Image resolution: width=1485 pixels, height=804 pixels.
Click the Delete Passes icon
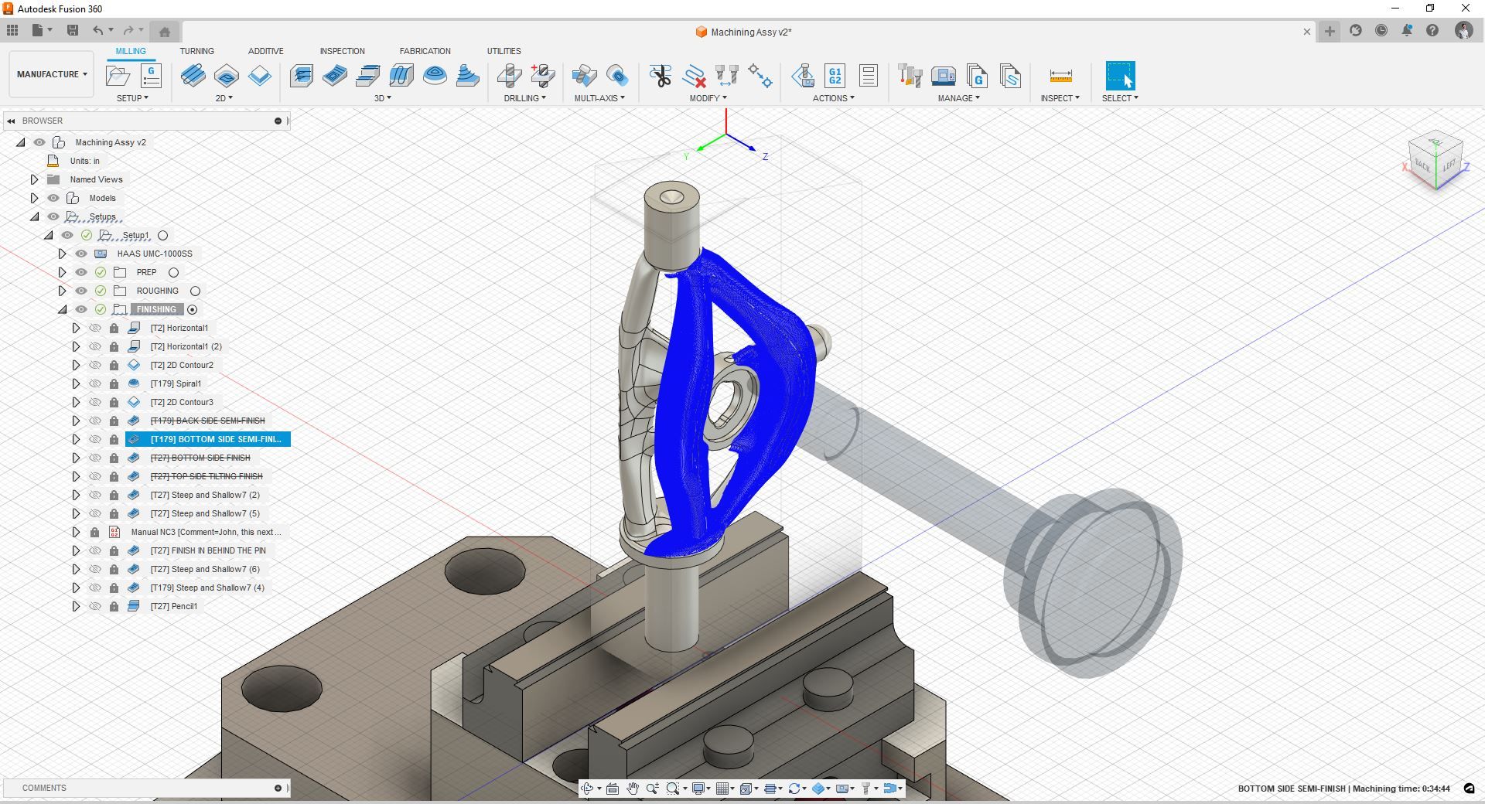tap(694, 76)
